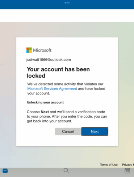The height and width of the screenshot is (177, 134).
Task: Click the blue header bar
Action: click(x=67, y=5)
